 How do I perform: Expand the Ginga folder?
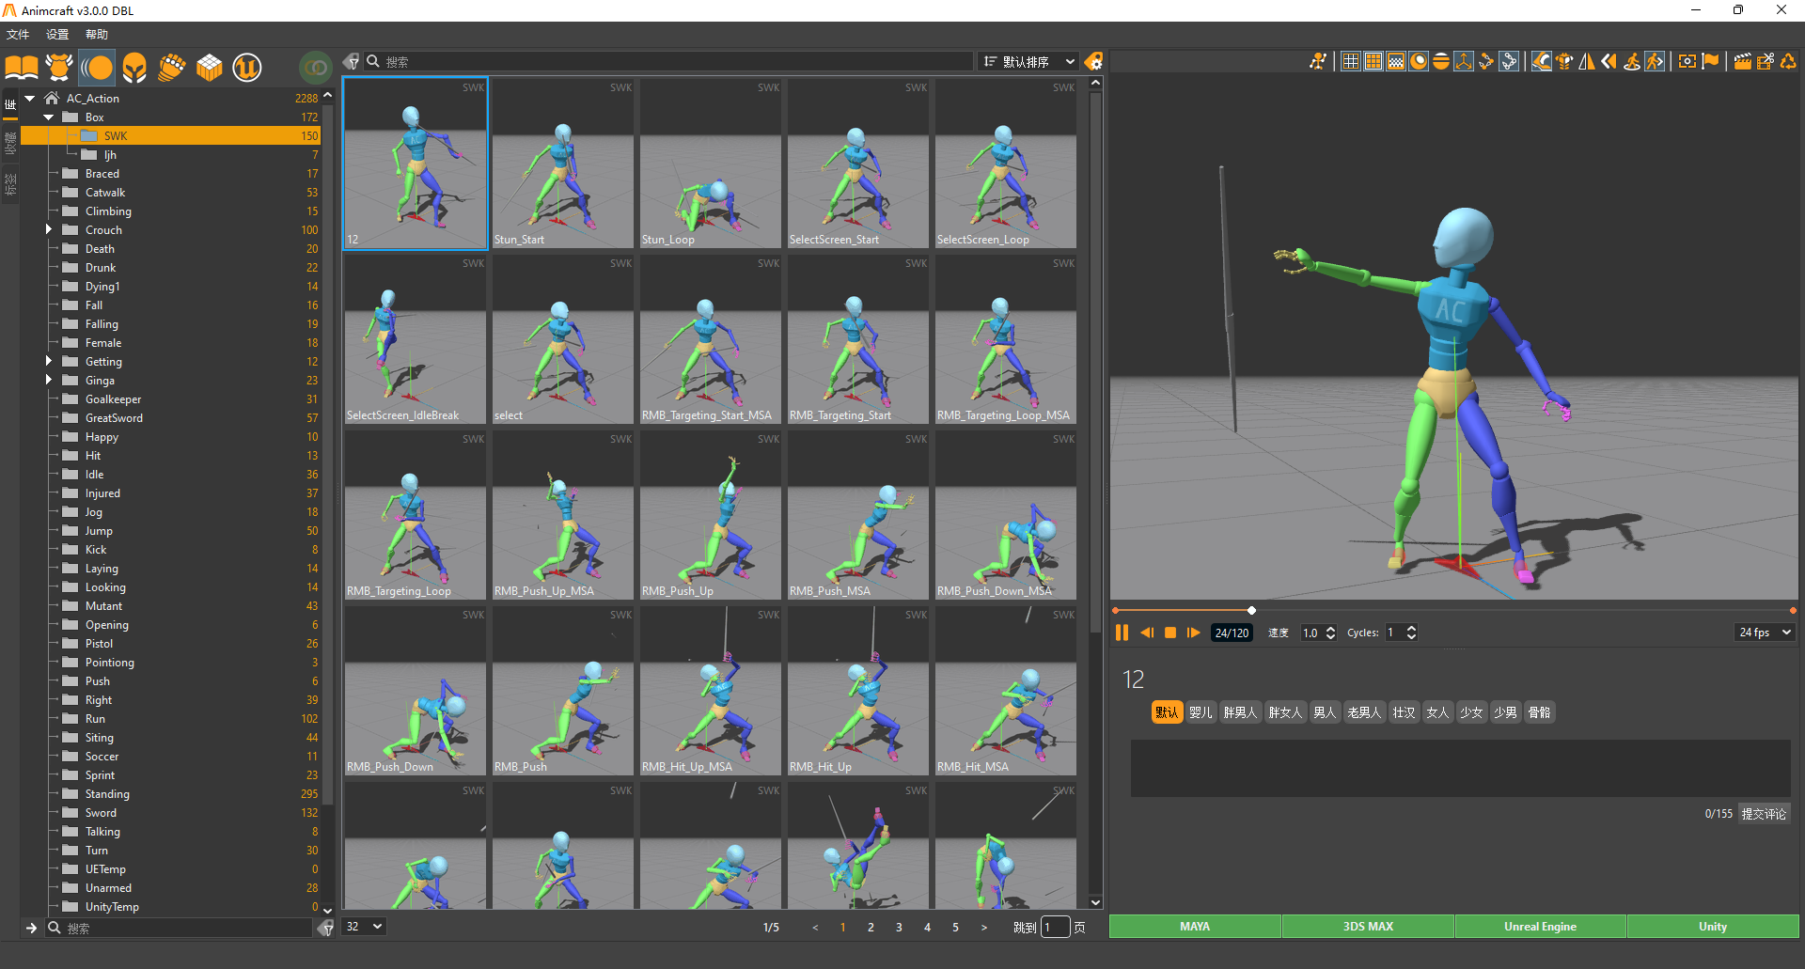click(49, 380)
